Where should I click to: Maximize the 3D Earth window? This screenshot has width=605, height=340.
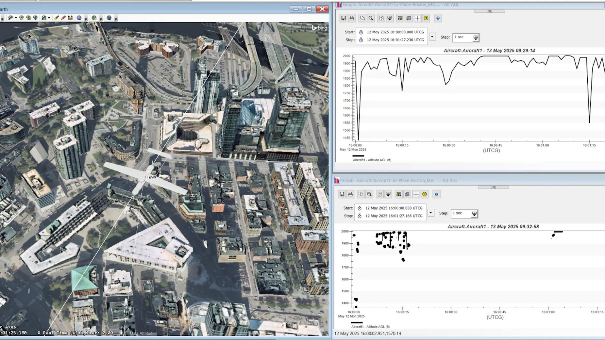[x=309, y=9]
